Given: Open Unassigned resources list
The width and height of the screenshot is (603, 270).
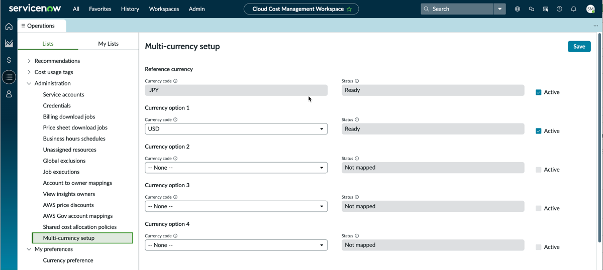Looking at the screenshot, I should 69,150.
